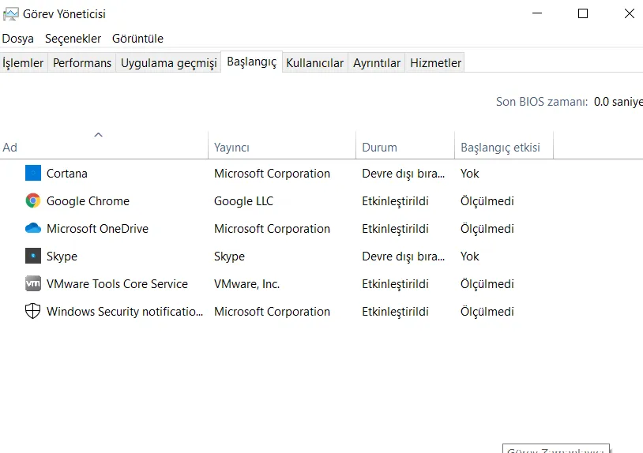Click the Google LLC publisher cell
This screenshot has width=643, height=453.
(243, 201)
